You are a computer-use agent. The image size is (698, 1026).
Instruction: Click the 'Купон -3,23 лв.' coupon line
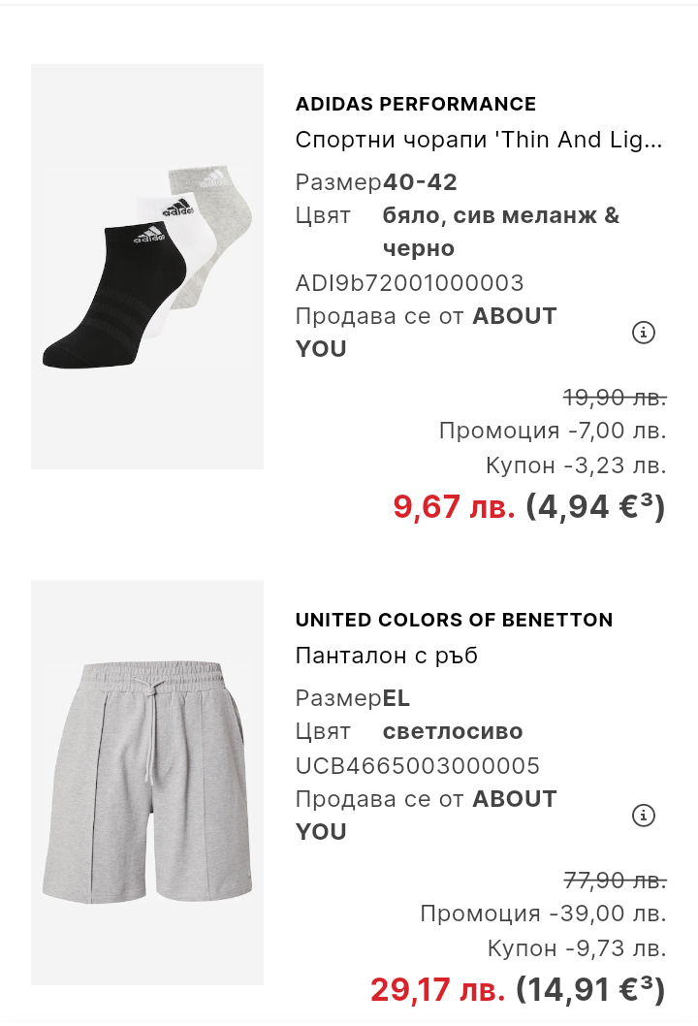(576, 465)
